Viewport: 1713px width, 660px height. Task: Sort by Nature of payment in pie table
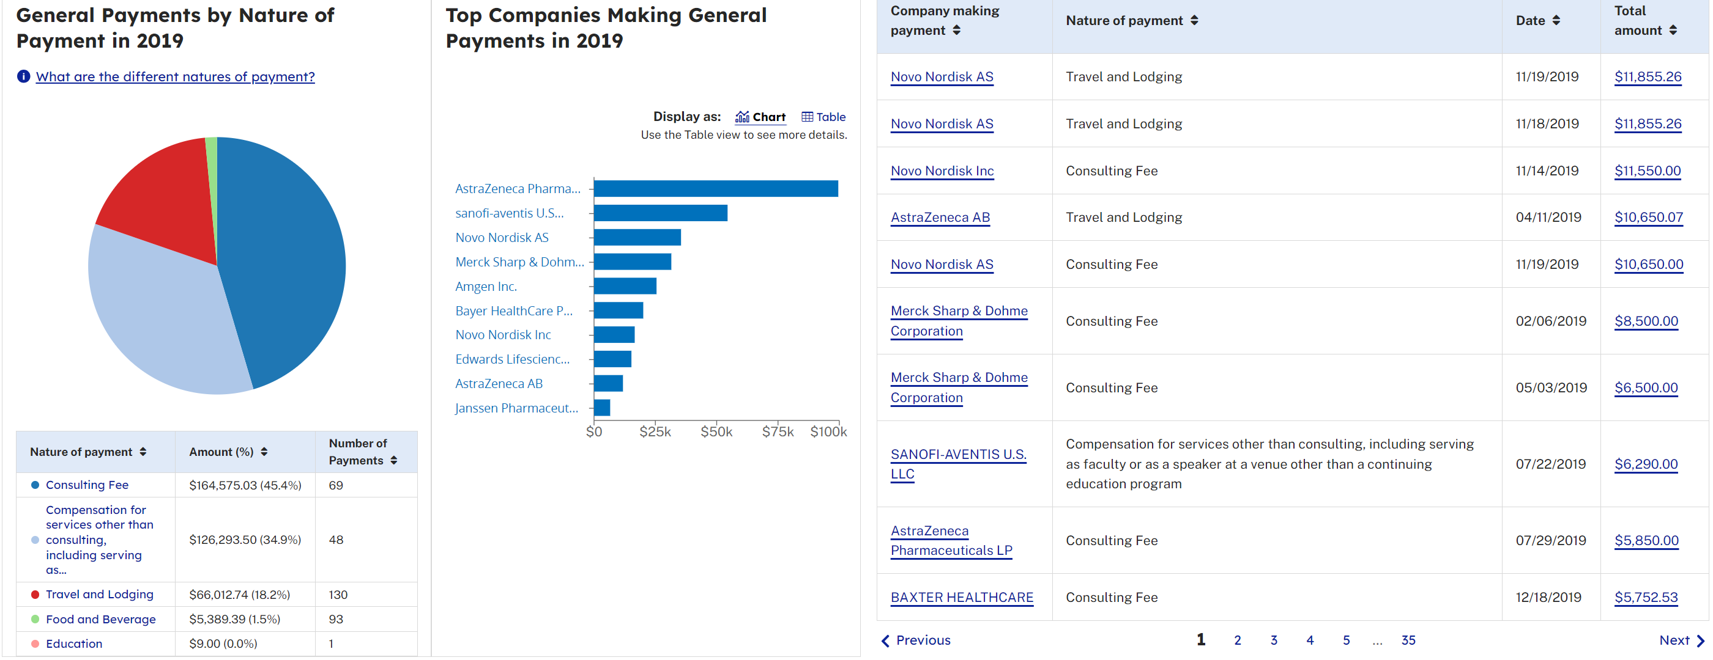pyautogui.click(x=143, y=452)
